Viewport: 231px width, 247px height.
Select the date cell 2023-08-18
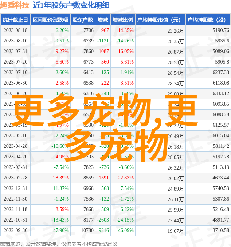[15, 30]
